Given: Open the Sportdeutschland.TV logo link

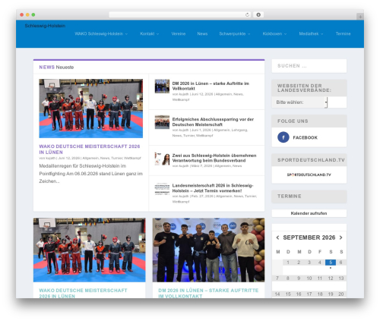Looking at the screenshot, I should point(309,175).
